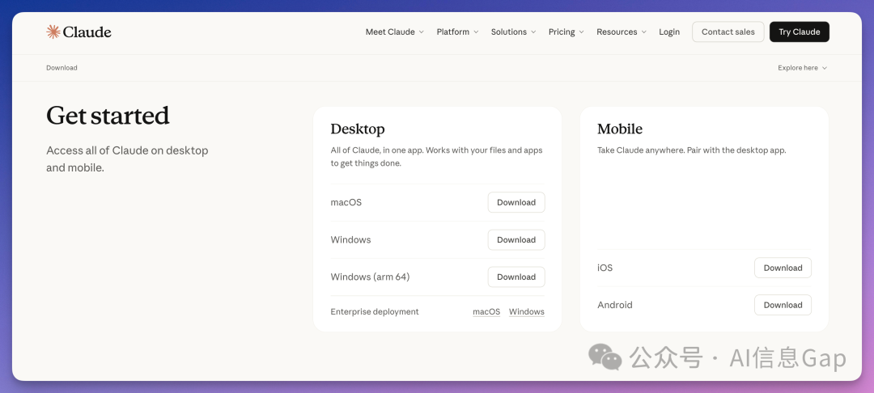
Task: Click the Contact sales button
Action: pyautogui.click(x=728, y=32)
